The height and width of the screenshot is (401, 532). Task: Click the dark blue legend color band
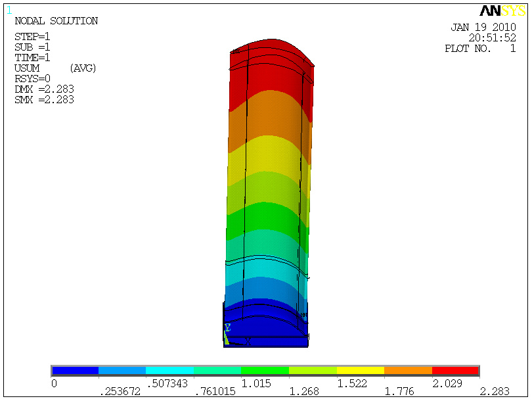pyautogui.click(x=76, y=371)
